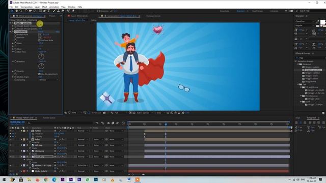The width and height of the screenshot is (326, 183).
Task: Click the Windows Start button
Action: 4,179
